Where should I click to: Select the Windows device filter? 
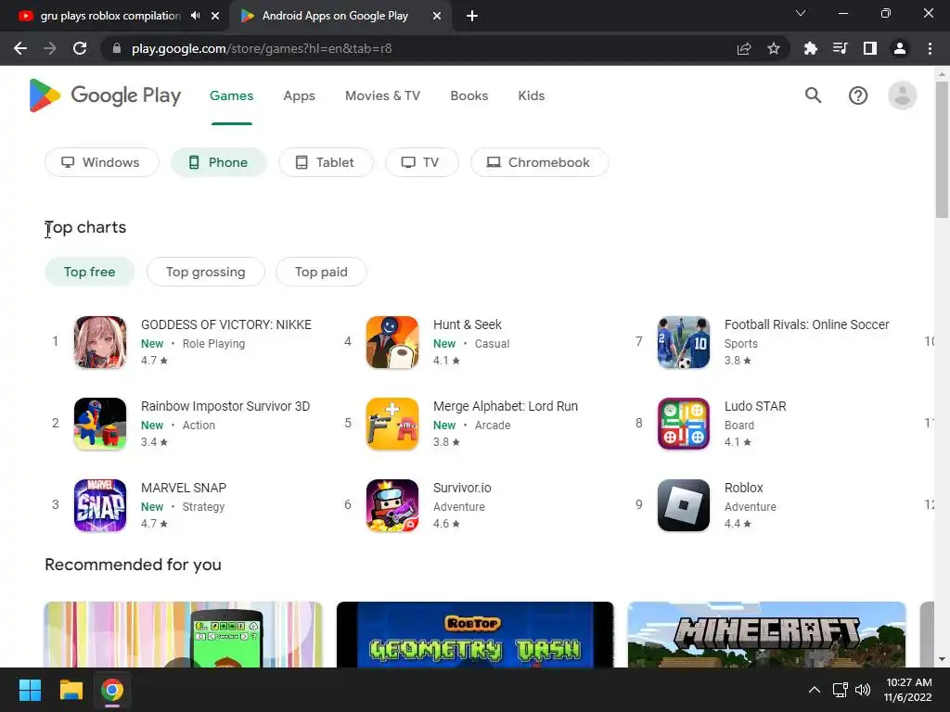[102, 162]
